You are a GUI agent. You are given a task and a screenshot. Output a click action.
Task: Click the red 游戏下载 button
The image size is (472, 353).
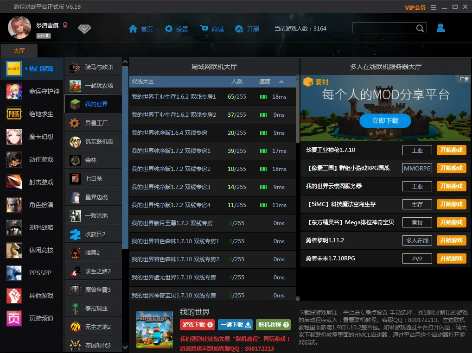coord(197,325)
